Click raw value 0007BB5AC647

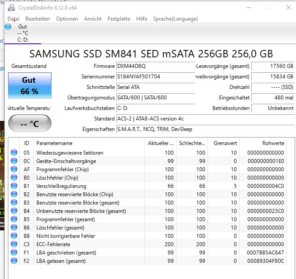(x=265, y=252)
